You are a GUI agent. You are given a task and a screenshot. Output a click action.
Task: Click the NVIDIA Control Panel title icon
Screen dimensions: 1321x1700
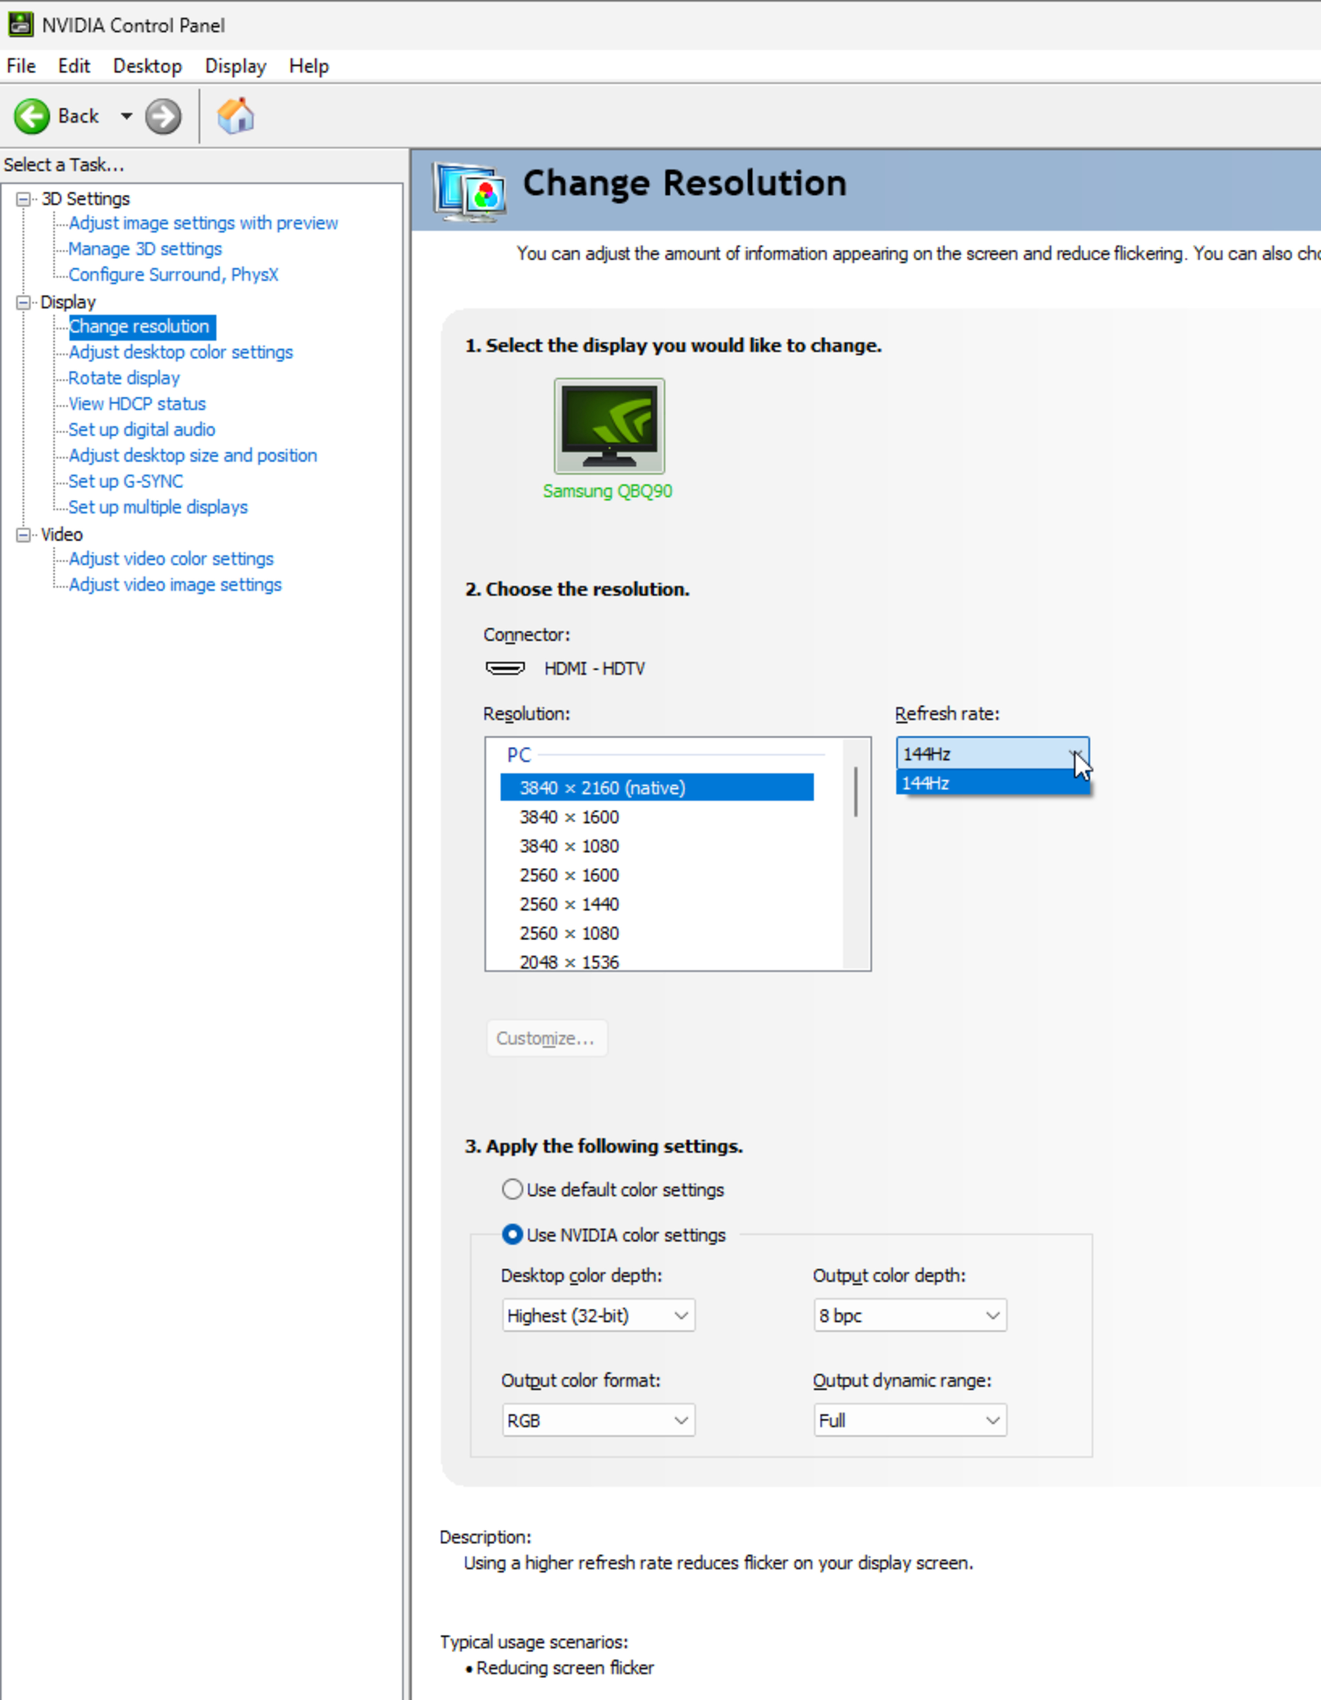pos(20,25)
